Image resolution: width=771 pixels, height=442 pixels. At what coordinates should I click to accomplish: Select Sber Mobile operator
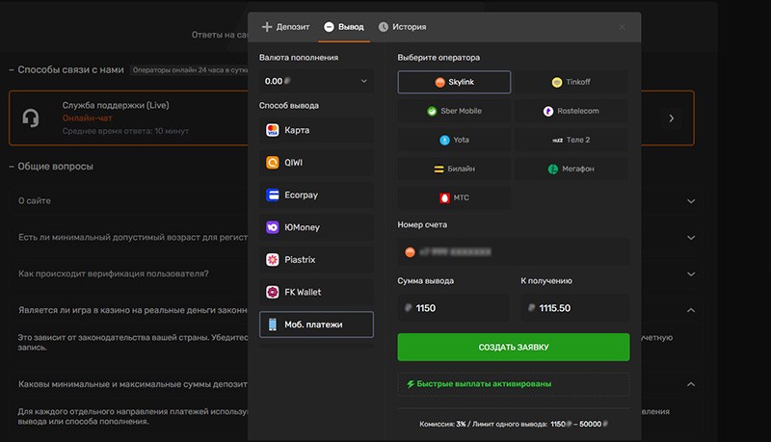click(455, 111)
